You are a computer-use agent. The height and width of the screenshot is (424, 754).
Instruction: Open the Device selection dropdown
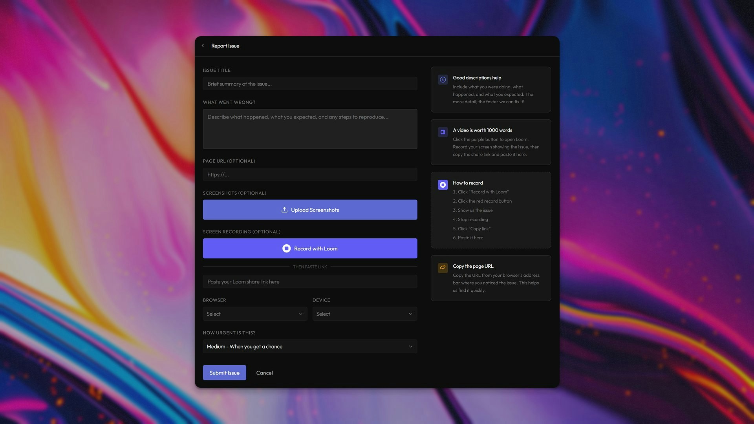(364, 314)
